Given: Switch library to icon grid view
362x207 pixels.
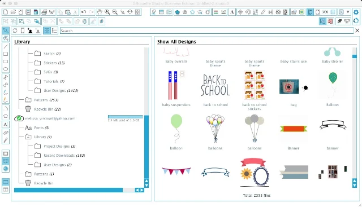Looking at the screenshot, I should pyautogui.click(x=47, y=30).
